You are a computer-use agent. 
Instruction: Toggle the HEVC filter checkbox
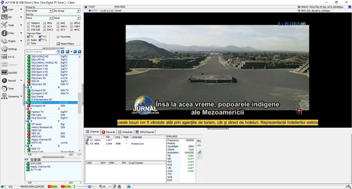(71, 30)
